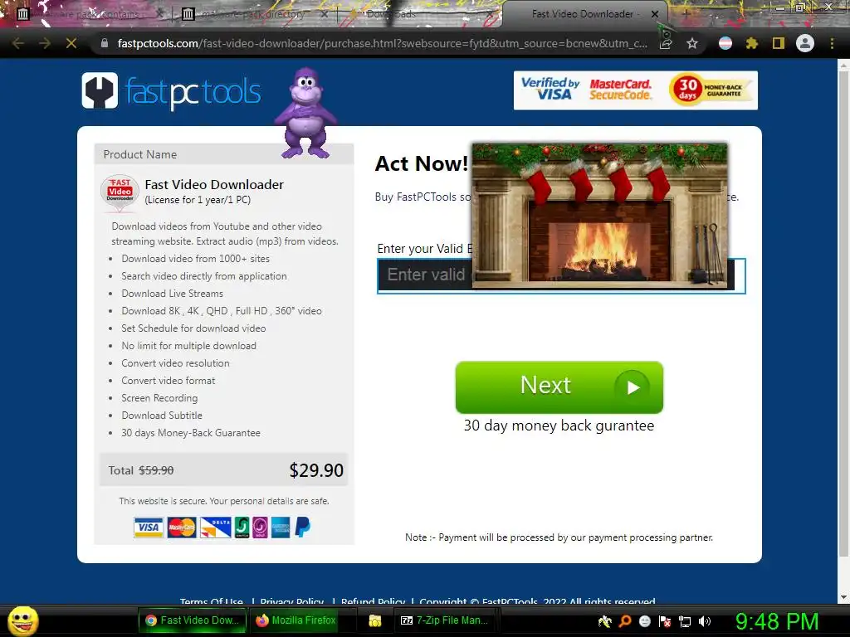
Task: Open the extensions puzzle piece menu
Action: pos(751,43)
